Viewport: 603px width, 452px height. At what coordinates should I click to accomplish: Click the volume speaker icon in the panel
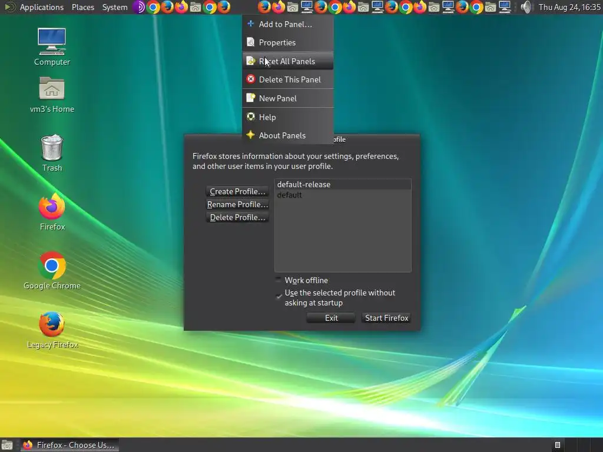pos(526,7)
